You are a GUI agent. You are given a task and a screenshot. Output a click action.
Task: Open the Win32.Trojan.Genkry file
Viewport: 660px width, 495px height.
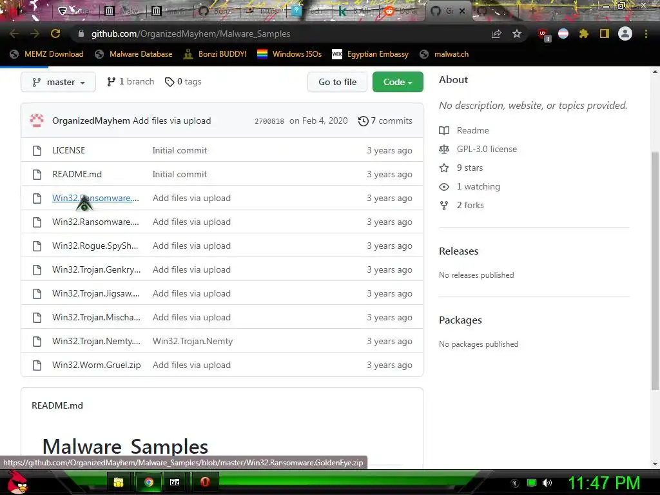97,270
